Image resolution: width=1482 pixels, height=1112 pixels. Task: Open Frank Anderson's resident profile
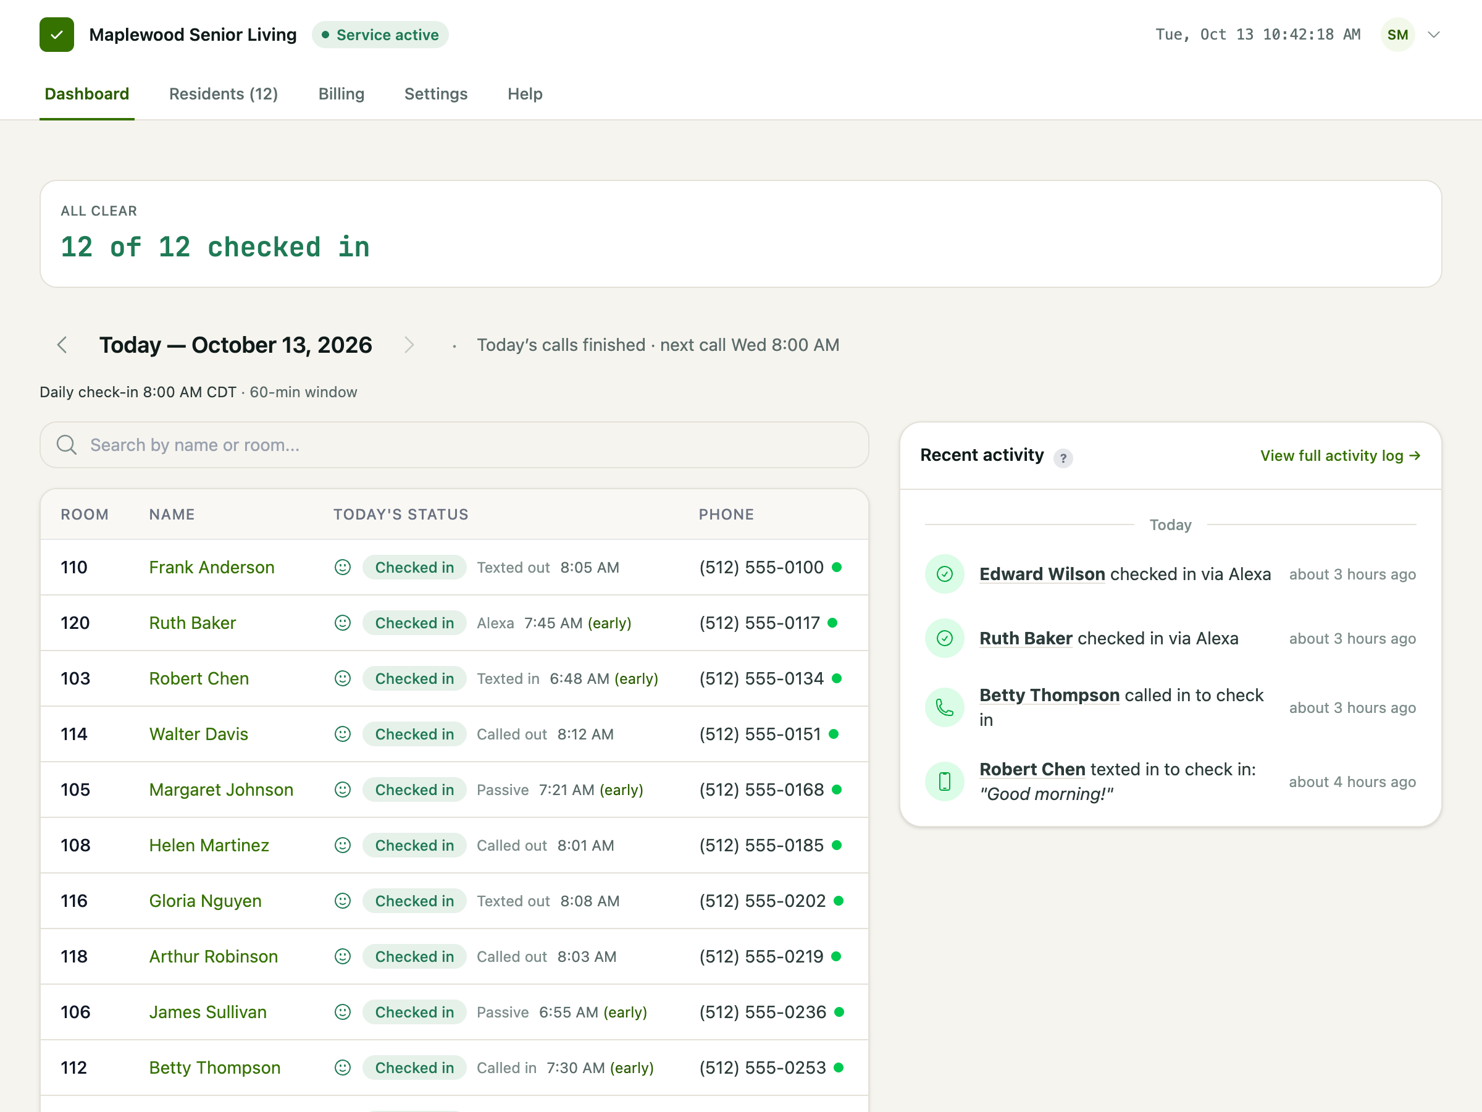[x=212, y=568]
